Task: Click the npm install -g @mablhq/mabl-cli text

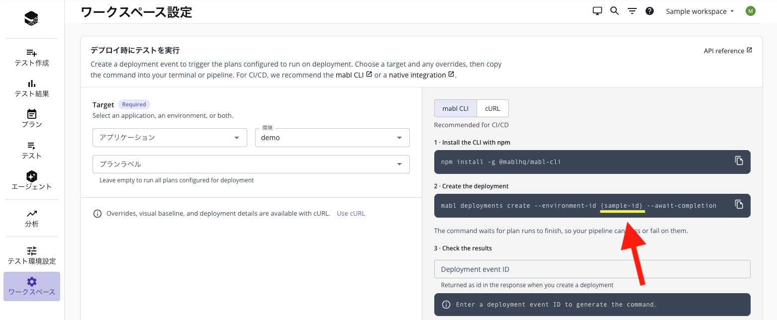Action: (501, 162)
